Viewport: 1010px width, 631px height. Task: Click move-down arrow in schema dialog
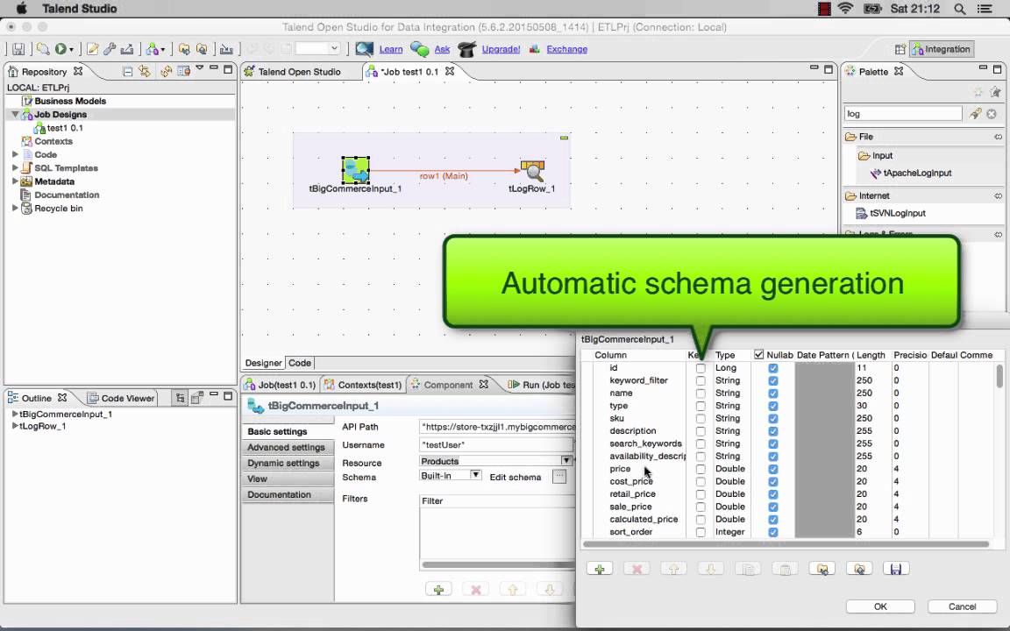click(x=711, y=569)
